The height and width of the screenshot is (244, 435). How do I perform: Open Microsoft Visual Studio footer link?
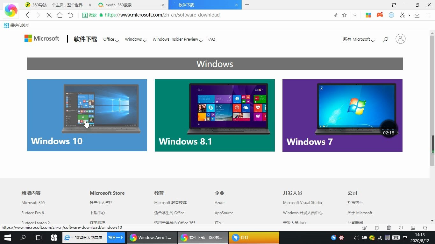303,203
